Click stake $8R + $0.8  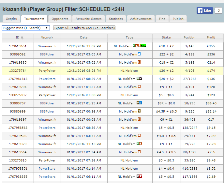[166, 103]
